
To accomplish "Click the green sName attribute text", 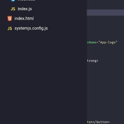I will pyautogui.click(x=91, y=42).
